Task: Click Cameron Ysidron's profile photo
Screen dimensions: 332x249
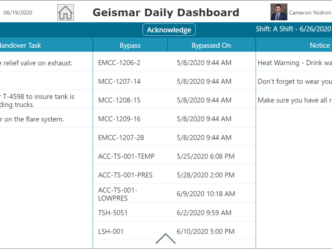Action: tap(278, 12)
